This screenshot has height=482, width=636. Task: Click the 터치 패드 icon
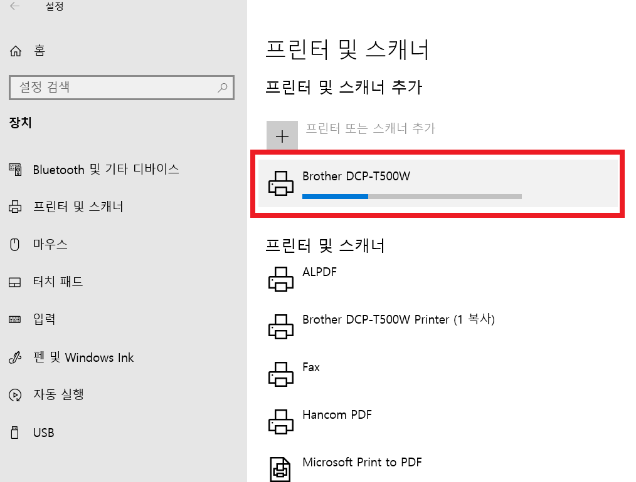click(x=14, y=282)
